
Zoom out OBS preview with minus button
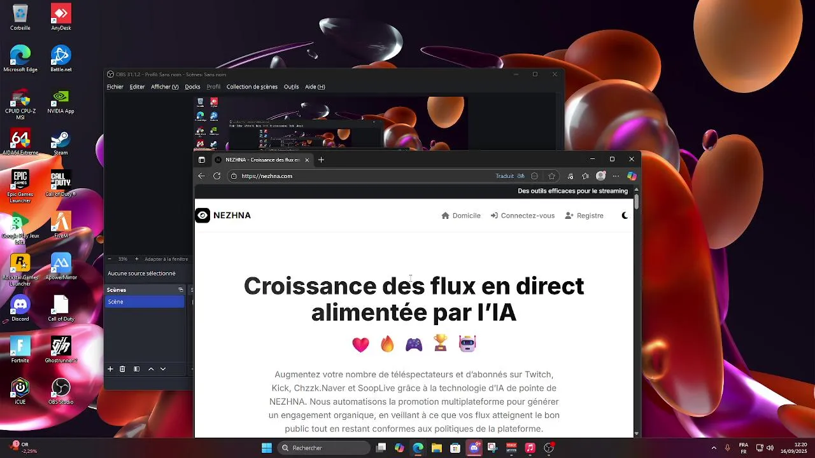click(x=110, y=260)
